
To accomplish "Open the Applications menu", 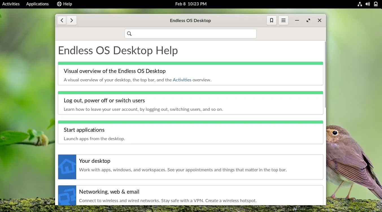I will coord(37,4).
